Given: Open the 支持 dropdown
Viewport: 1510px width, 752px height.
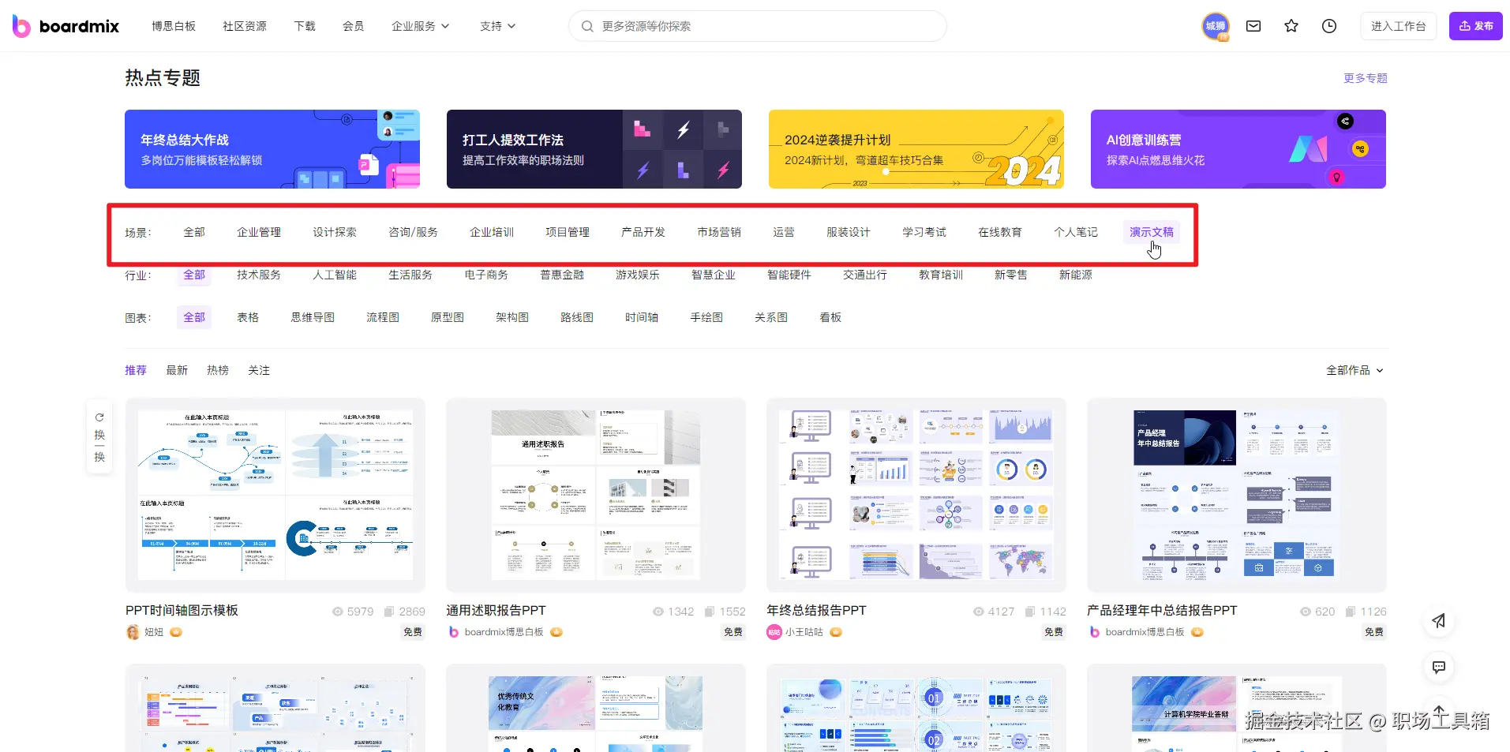Looking at the screenshot, I should (x=496, y=25).
